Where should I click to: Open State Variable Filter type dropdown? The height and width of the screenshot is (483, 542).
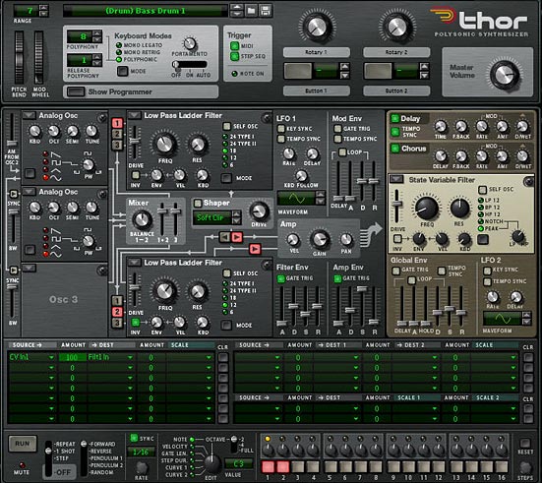point(396,179)
